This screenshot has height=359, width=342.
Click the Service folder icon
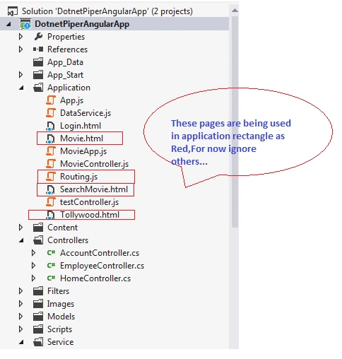click(38, 342)
